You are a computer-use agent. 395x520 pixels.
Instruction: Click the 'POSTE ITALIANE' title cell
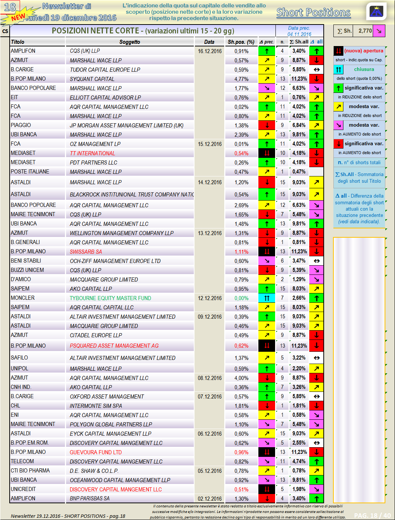(30, 172)
